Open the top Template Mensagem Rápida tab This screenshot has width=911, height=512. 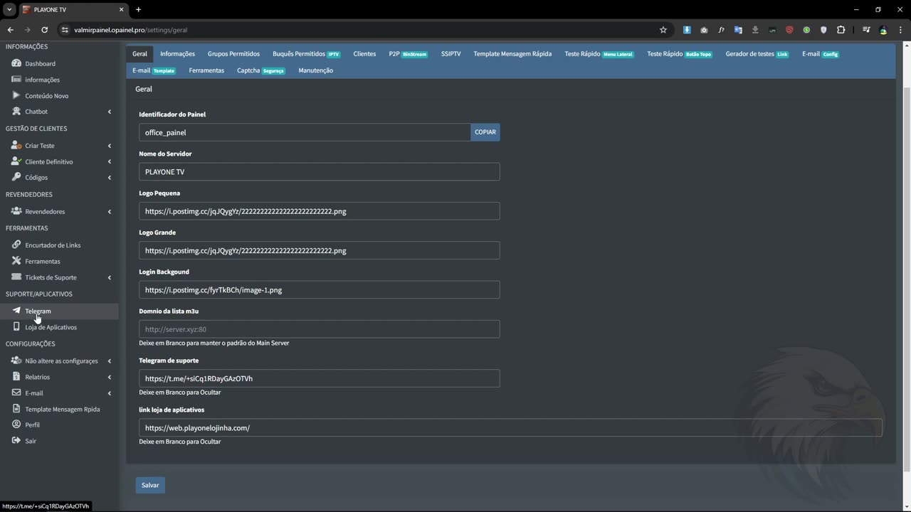click(512, 54)
